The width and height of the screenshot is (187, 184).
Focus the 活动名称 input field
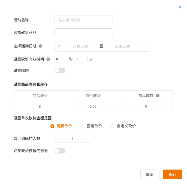(x=84, y=20)
